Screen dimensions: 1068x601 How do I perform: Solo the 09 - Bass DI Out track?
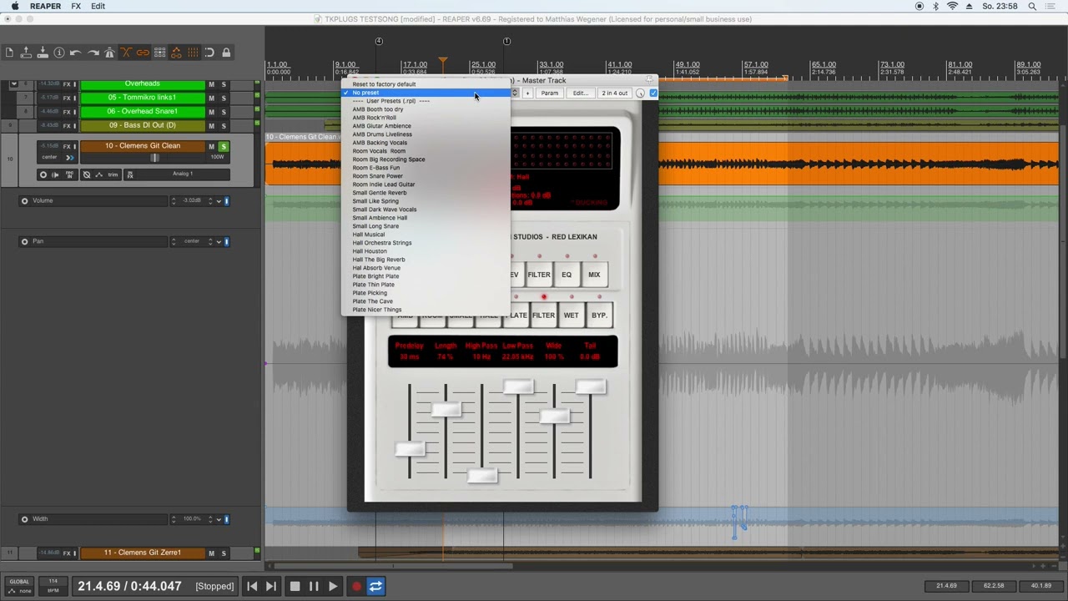pos(223,126)
